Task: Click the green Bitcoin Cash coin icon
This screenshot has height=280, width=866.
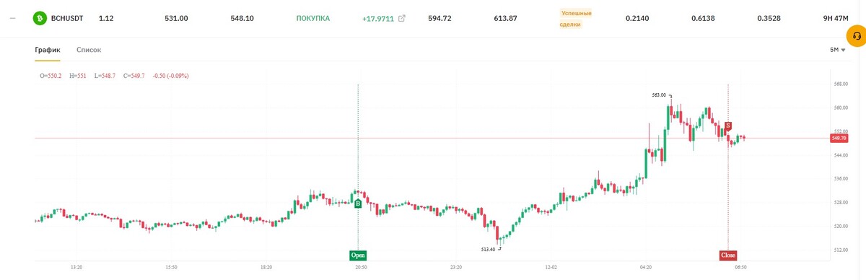Action: [x=38, y=19]
